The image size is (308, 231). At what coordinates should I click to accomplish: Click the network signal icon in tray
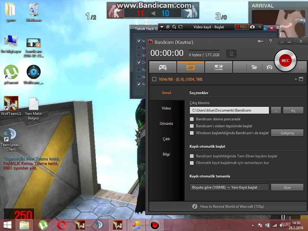[x=274, y=225]
